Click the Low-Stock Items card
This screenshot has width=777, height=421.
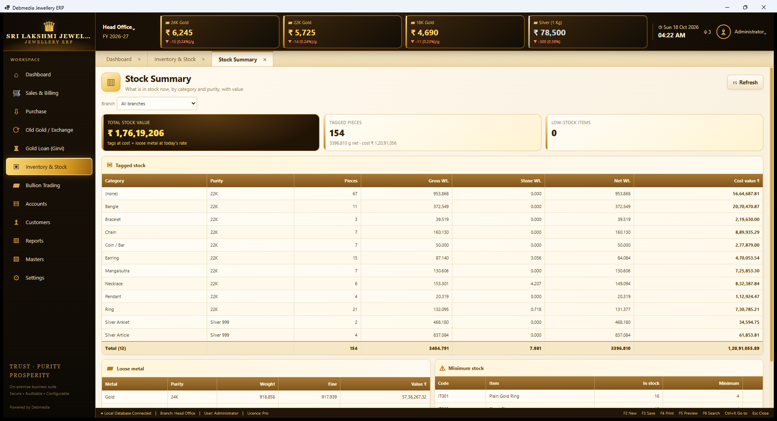click(654, 133)
